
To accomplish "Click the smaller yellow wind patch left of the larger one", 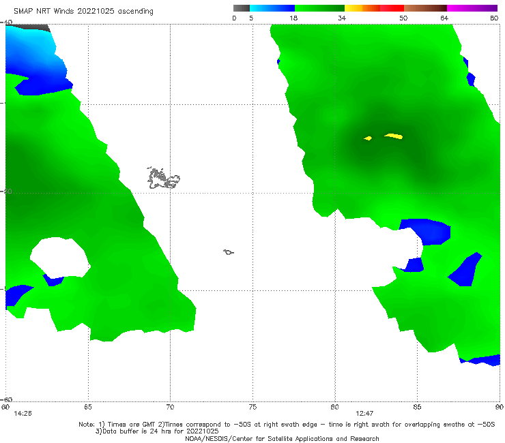I will pos(368,138).
